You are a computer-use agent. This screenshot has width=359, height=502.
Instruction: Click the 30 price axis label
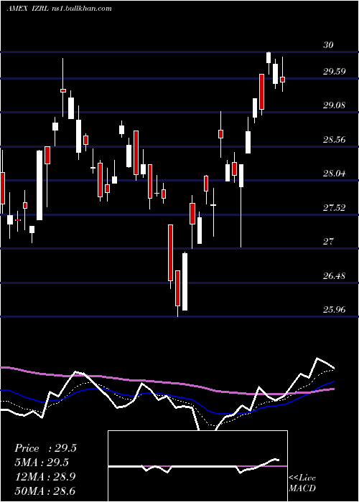tap(328, 44)
